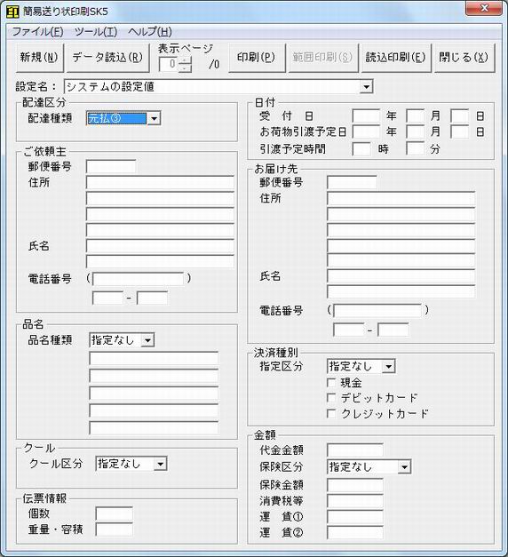Check the 現金 checkbox
The image size is (508, 557).
(331, 383)
